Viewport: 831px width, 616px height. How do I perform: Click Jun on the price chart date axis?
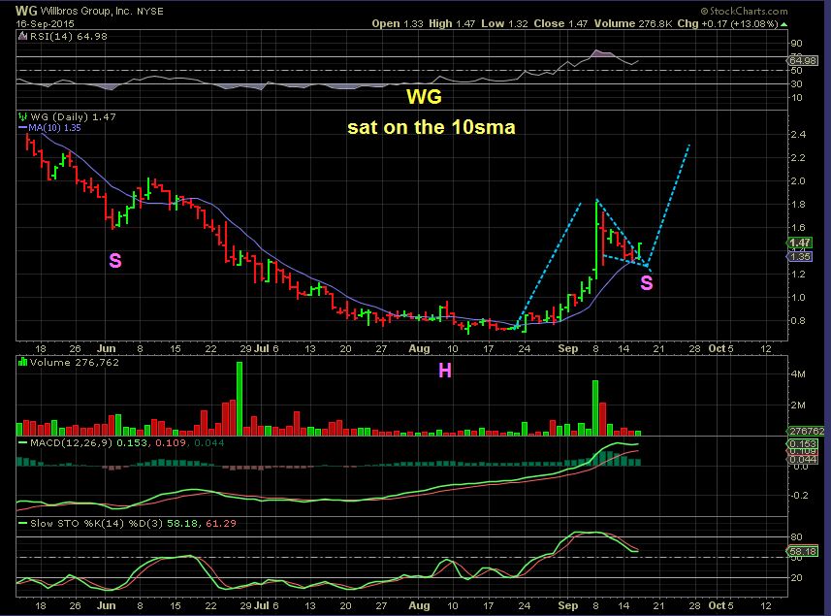(107, 349)
